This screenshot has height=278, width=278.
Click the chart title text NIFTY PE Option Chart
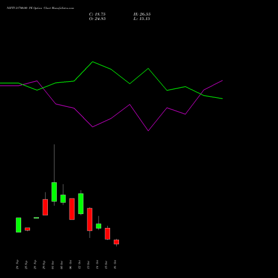click(40, 8)
